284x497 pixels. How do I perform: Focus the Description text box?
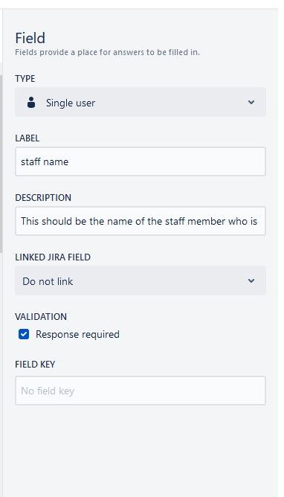[x=141, y=221]
